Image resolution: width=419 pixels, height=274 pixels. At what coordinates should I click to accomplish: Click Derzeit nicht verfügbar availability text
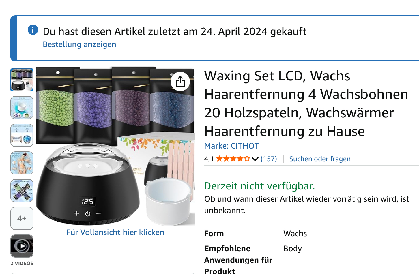click(259, 186)
